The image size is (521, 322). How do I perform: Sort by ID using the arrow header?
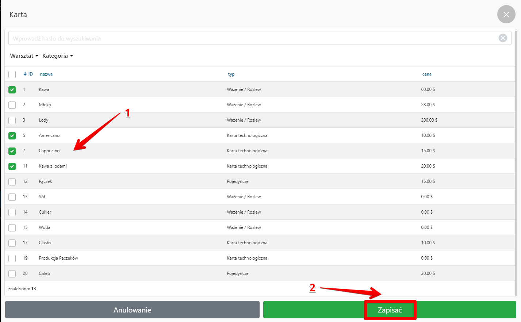tap(28, 74)
